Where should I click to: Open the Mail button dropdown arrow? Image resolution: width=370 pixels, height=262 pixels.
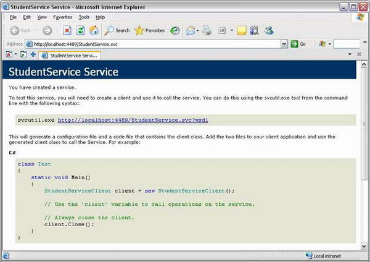198,30
